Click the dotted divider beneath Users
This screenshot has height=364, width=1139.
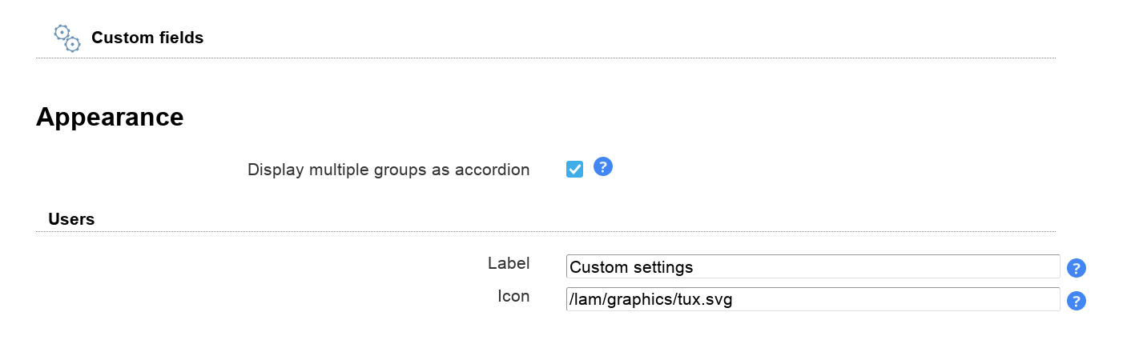click(545, 232)
